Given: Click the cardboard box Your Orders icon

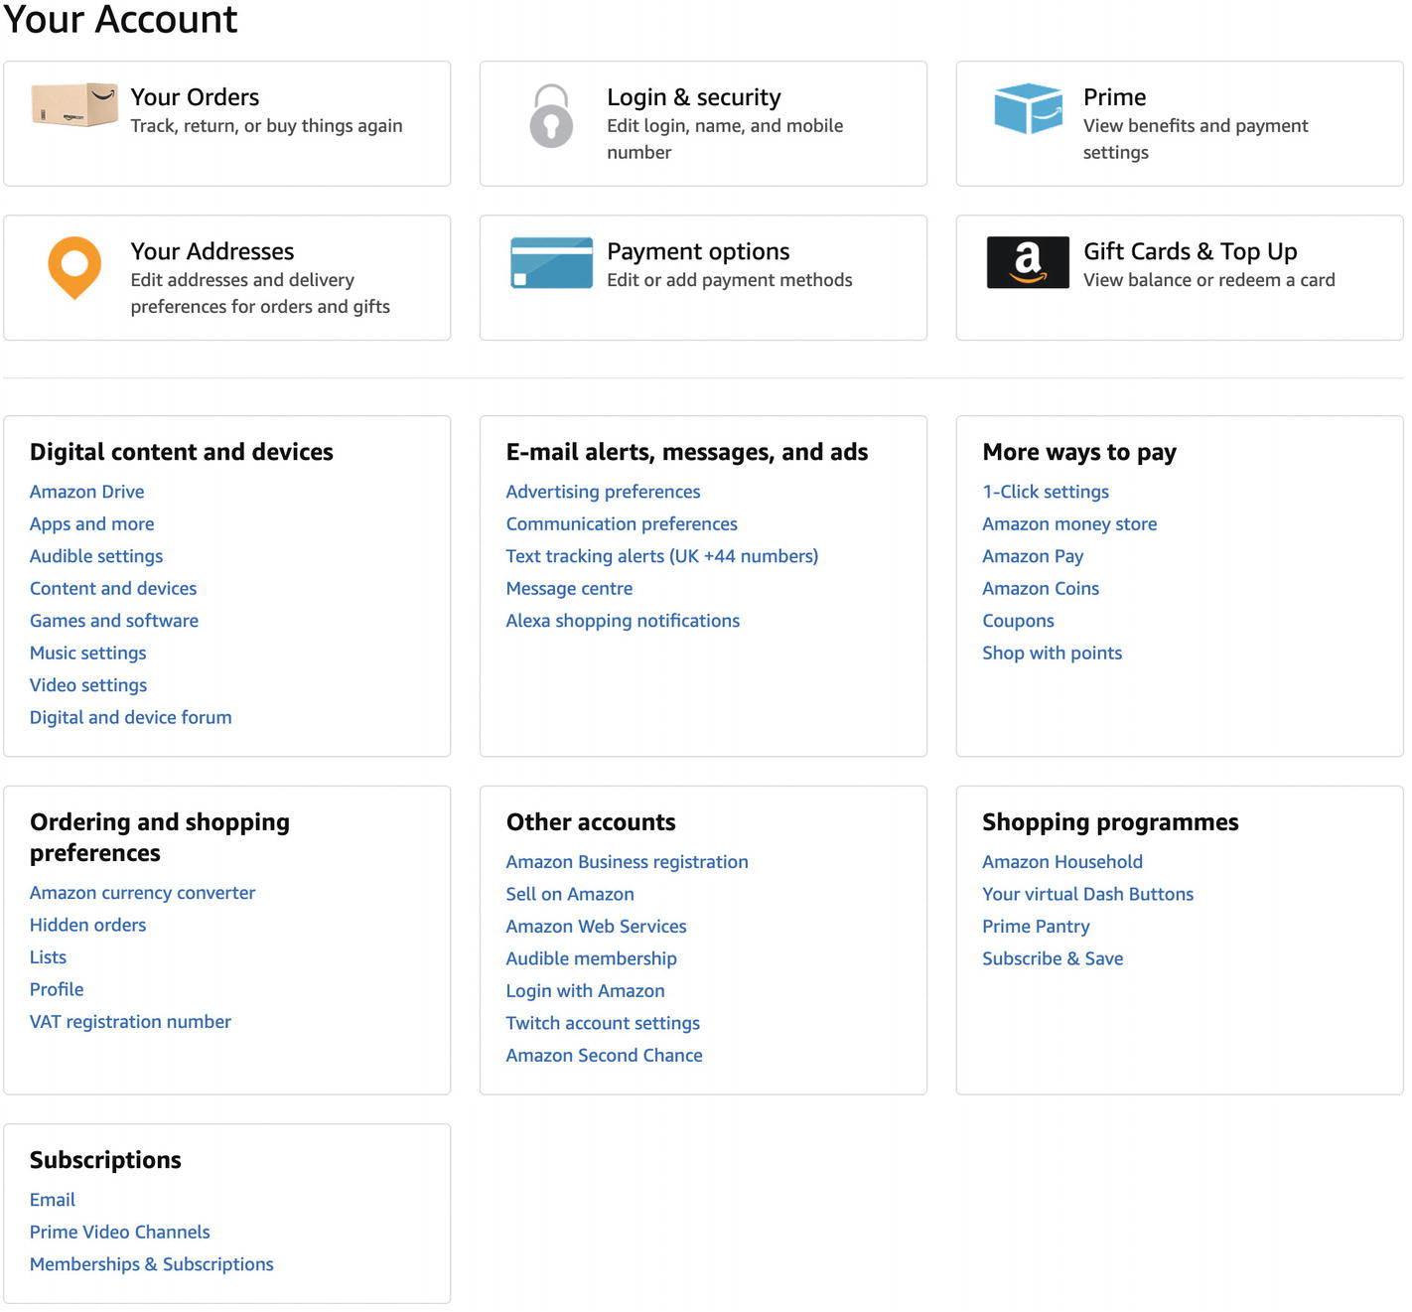Looking at the screenshot, I should 74,105.
